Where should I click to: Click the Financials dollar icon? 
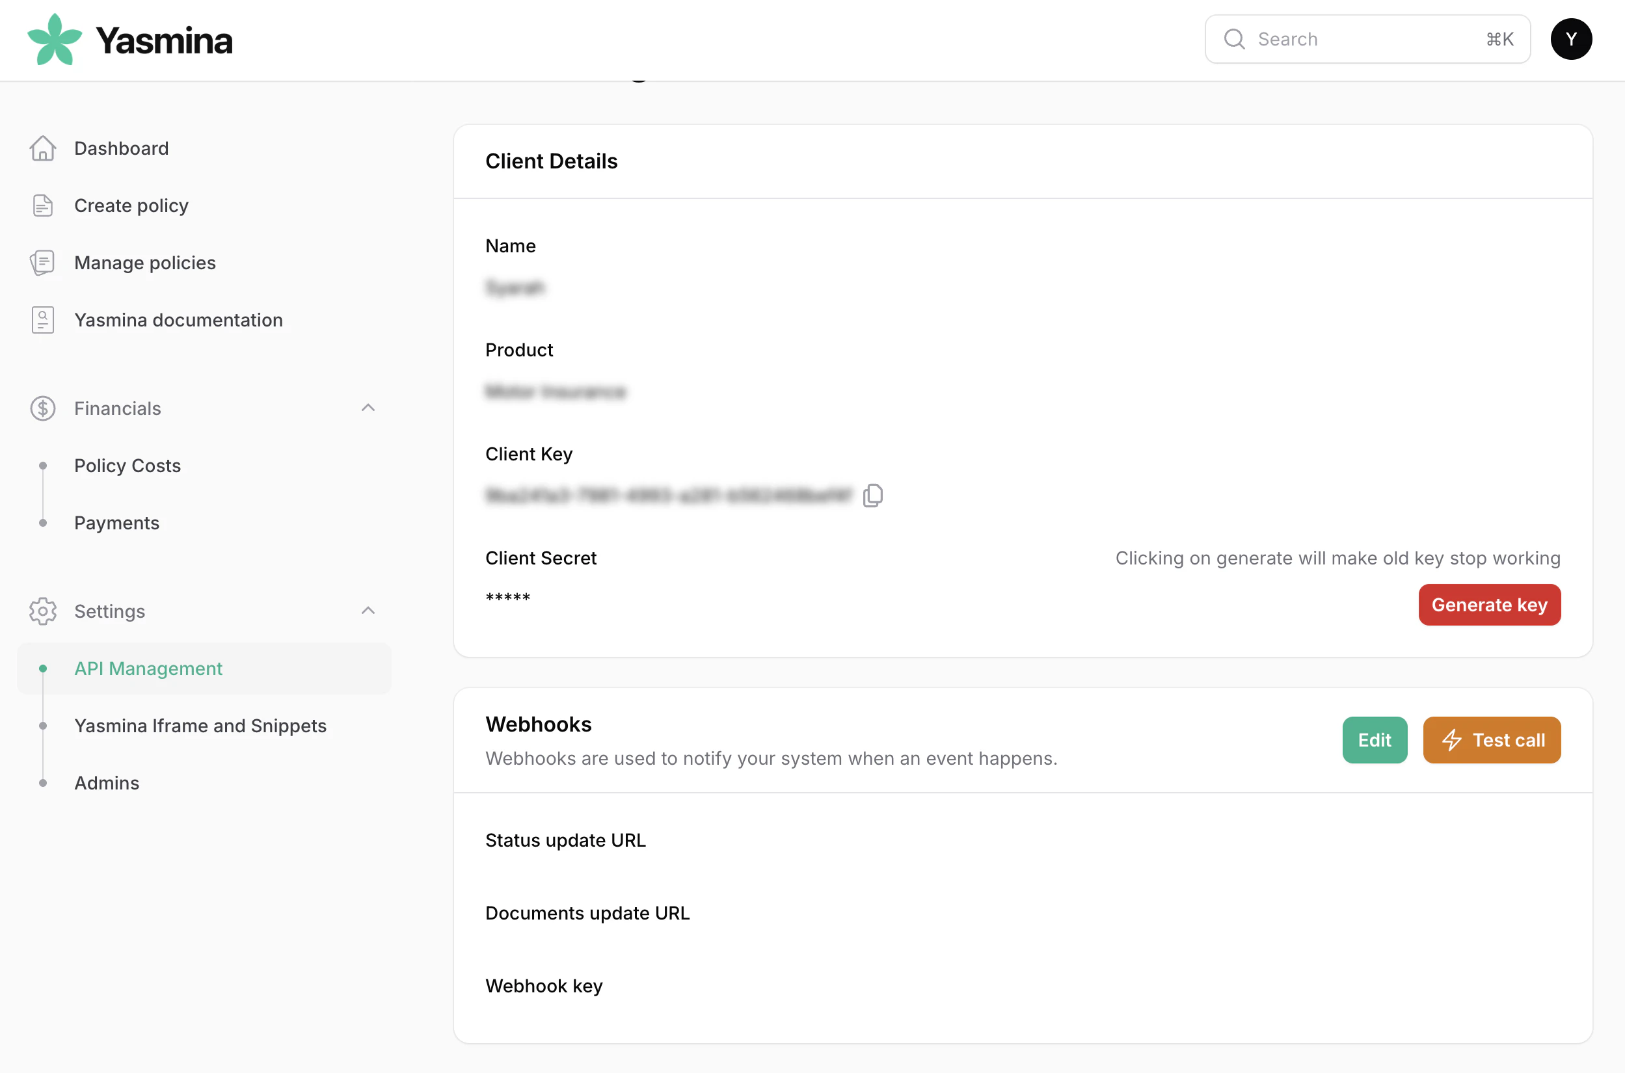(x=42, y=408)
